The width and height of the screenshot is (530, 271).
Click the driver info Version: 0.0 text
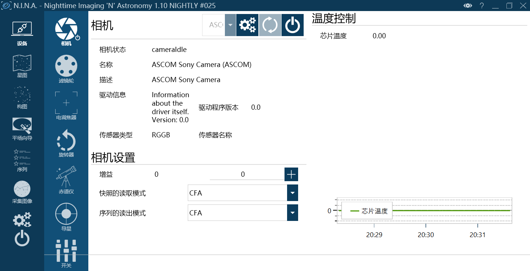170,120
